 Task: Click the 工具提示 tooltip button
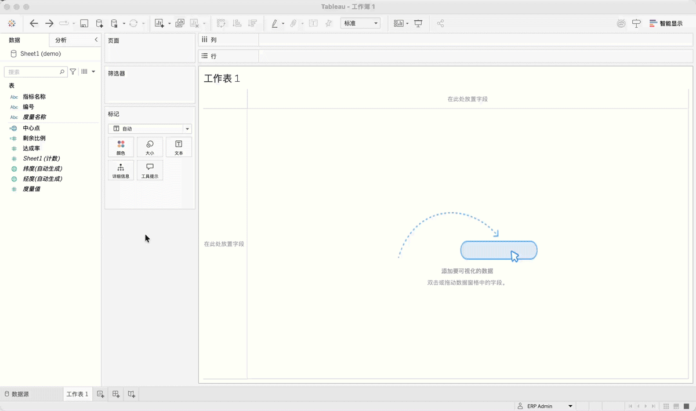pyautogui.click(x=150, y=170)
